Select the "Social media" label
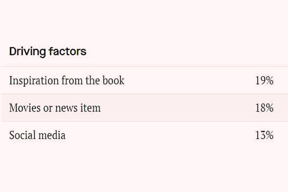Screen dimensions: 288x192 point(37,135)
